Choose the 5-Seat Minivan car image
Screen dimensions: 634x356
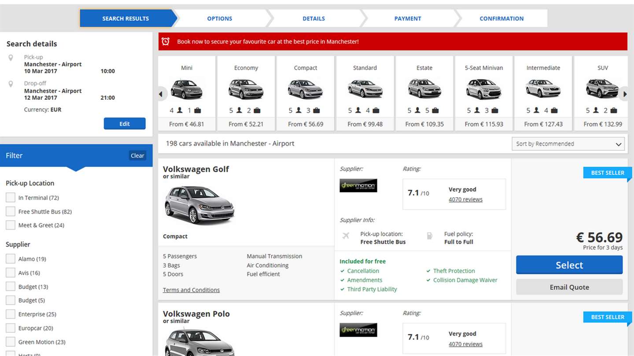(484, 89)
